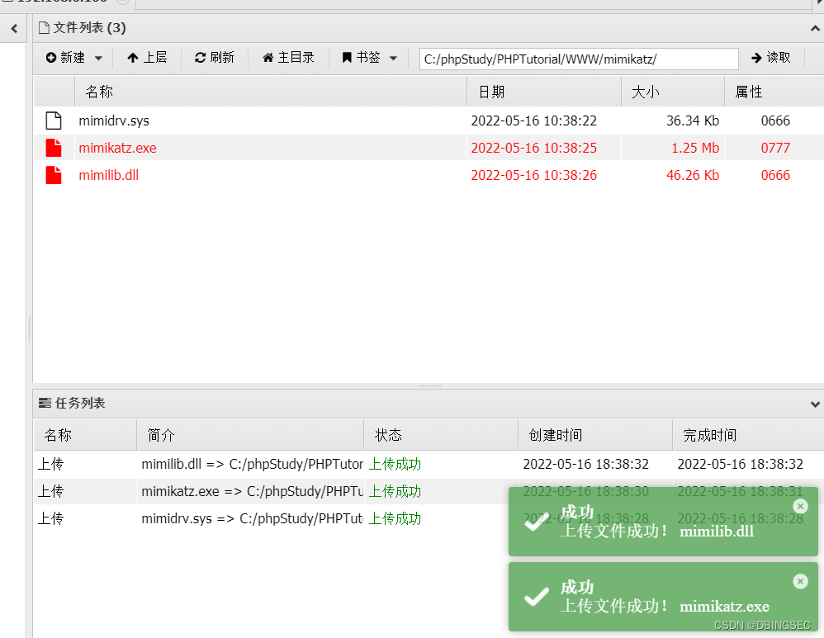
Task: Close the mimilib.dll success notification
Action: click(800, 506)
